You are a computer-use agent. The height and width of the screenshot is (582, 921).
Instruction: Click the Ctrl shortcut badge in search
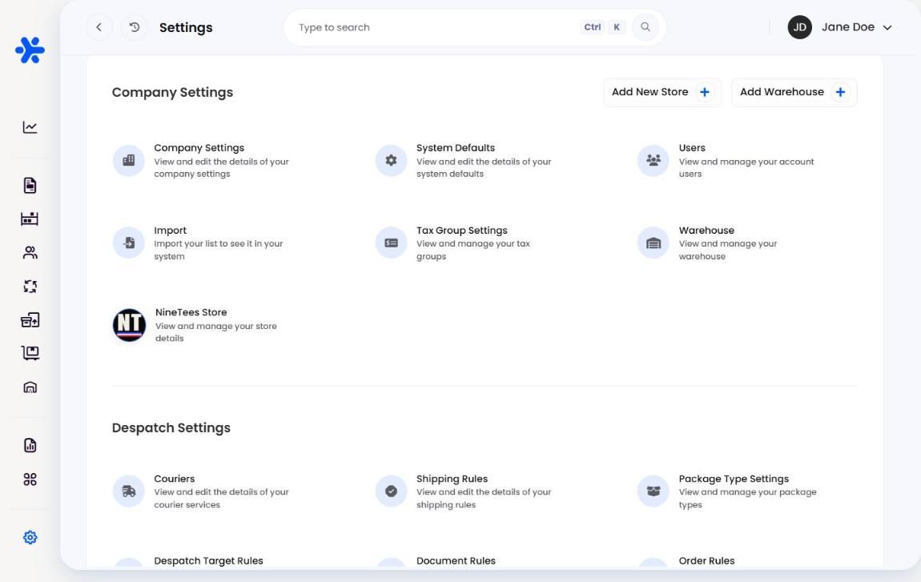pyautogui.click(x=592, y=27)
